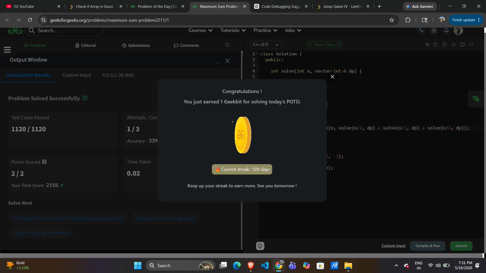This screenshot has height=273, width=486.
Task: Reset code with the refresh icon
Action: [462, 44]
